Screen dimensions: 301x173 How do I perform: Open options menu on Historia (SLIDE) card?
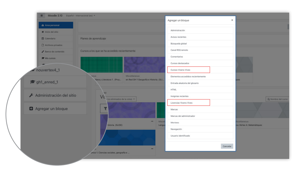pos(152,121)
